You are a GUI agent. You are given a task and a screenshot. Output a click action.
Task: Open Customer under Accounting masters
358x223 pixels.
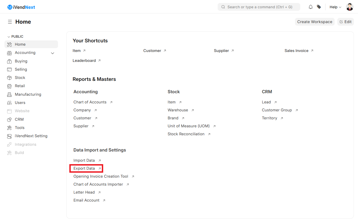click(82, 118)
